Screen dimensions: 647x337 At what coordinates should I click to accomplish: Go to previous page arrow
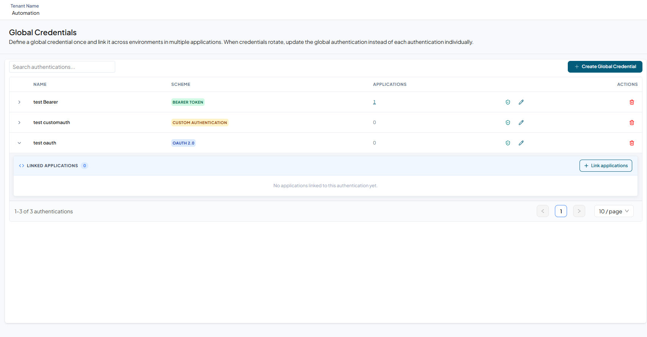[x=543, y=211]
